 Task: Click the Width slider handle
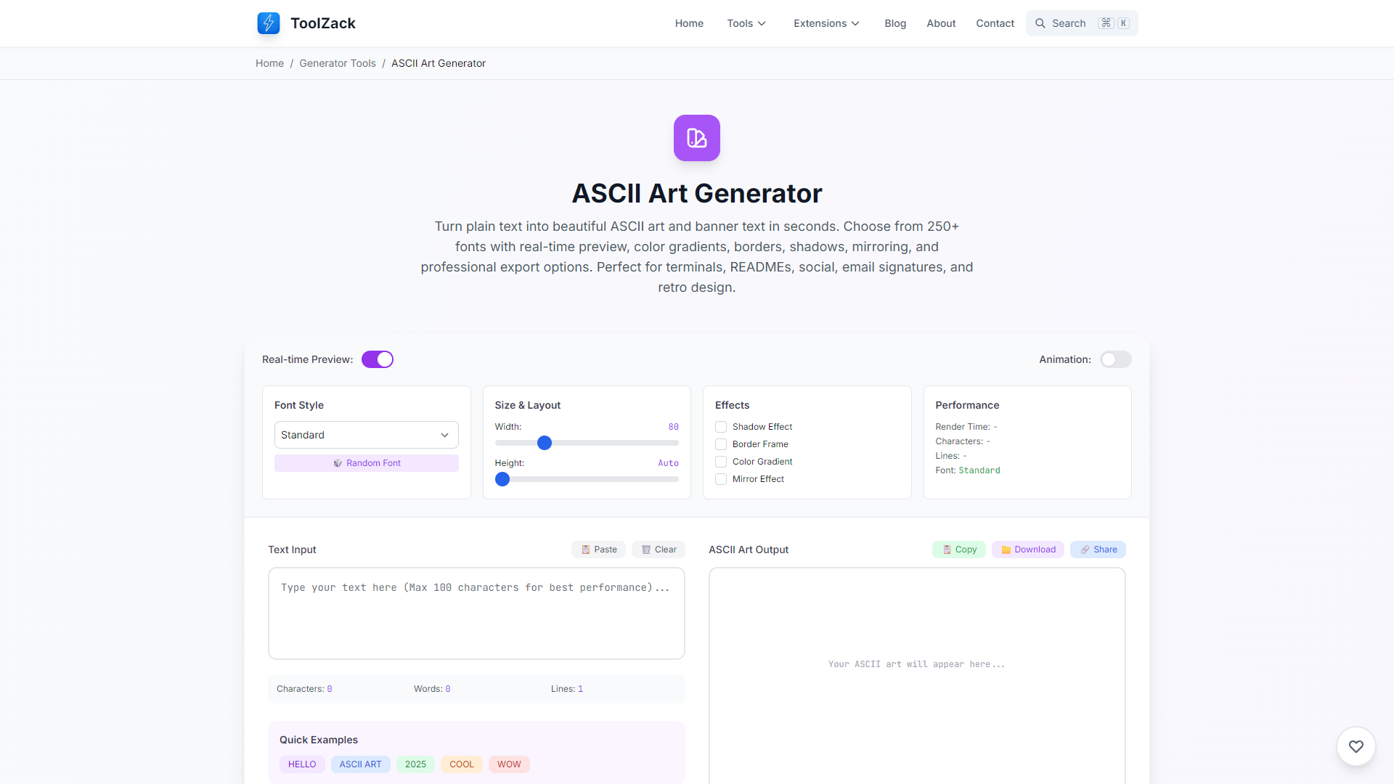tap(545, 443)
